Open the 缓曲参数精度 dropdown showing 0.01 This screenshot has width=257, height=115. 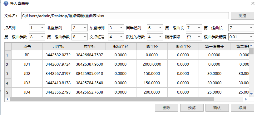[x=241, y=37]
